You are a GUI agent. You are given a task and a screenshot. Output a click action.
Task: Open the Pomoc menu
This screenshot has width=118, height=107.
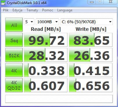[48, 10]
